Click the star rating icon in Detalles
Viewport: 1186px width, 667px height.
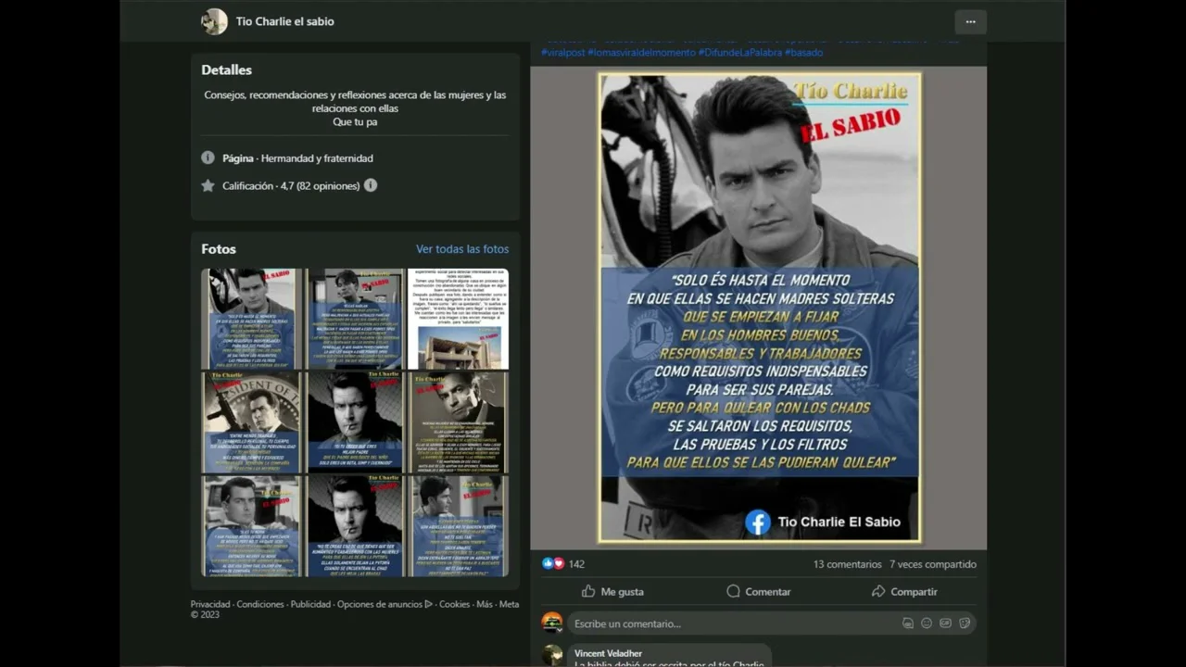click(x=208, y=185)
